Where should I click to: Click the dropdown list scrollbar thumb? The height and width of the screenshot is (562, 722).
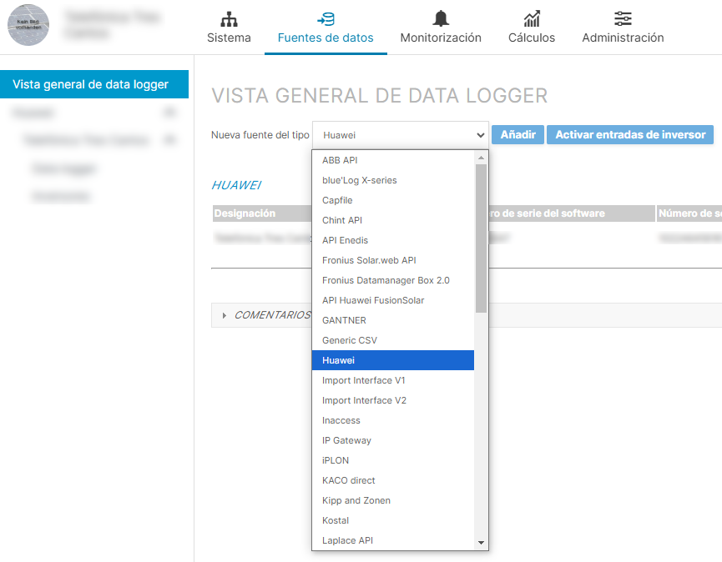(x=481, y=238)
